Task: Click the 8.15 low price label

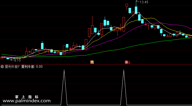Action: click(x=18, y=60)
